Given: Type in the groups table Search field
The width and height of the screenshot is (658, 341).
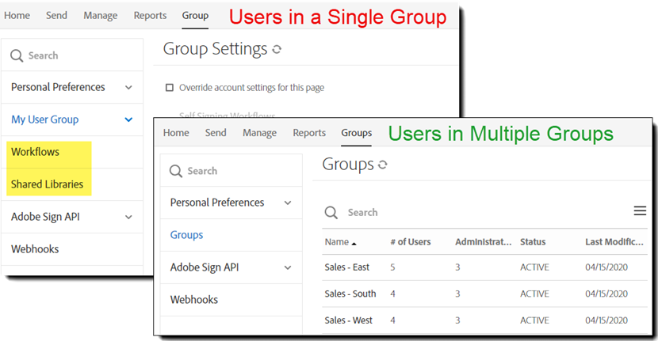Looking at the screenshot, I should (476, 212).
